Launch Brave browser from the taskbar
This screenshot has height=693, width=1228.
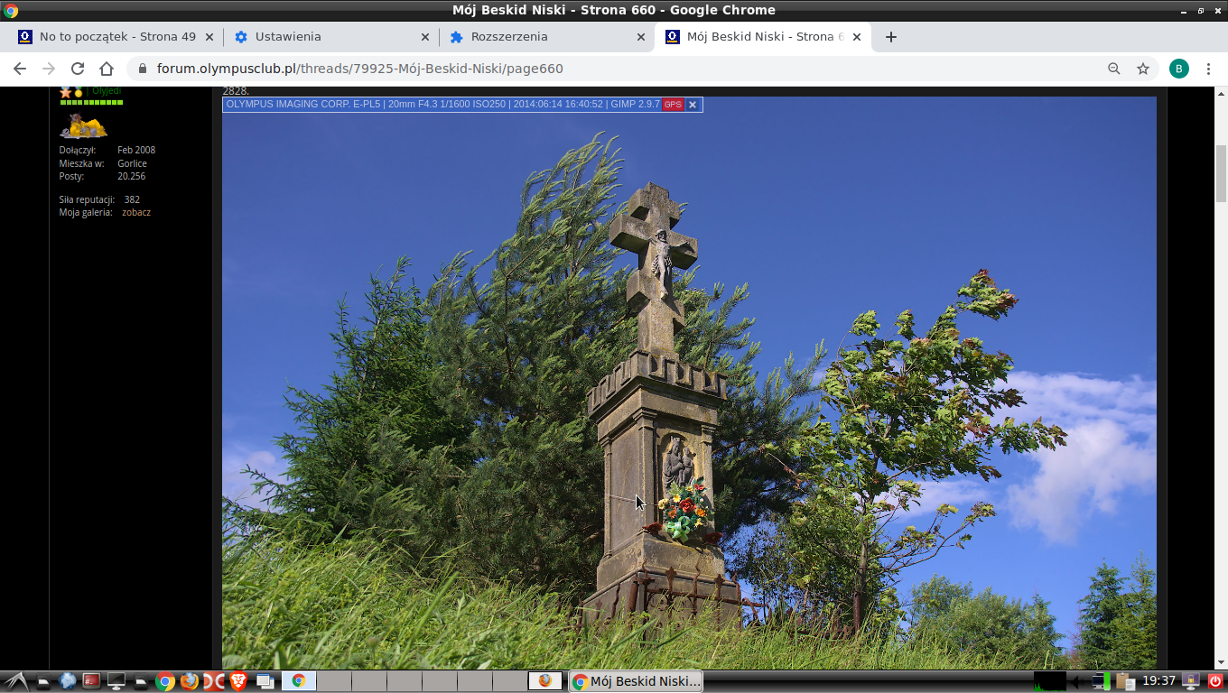[238, 681]
